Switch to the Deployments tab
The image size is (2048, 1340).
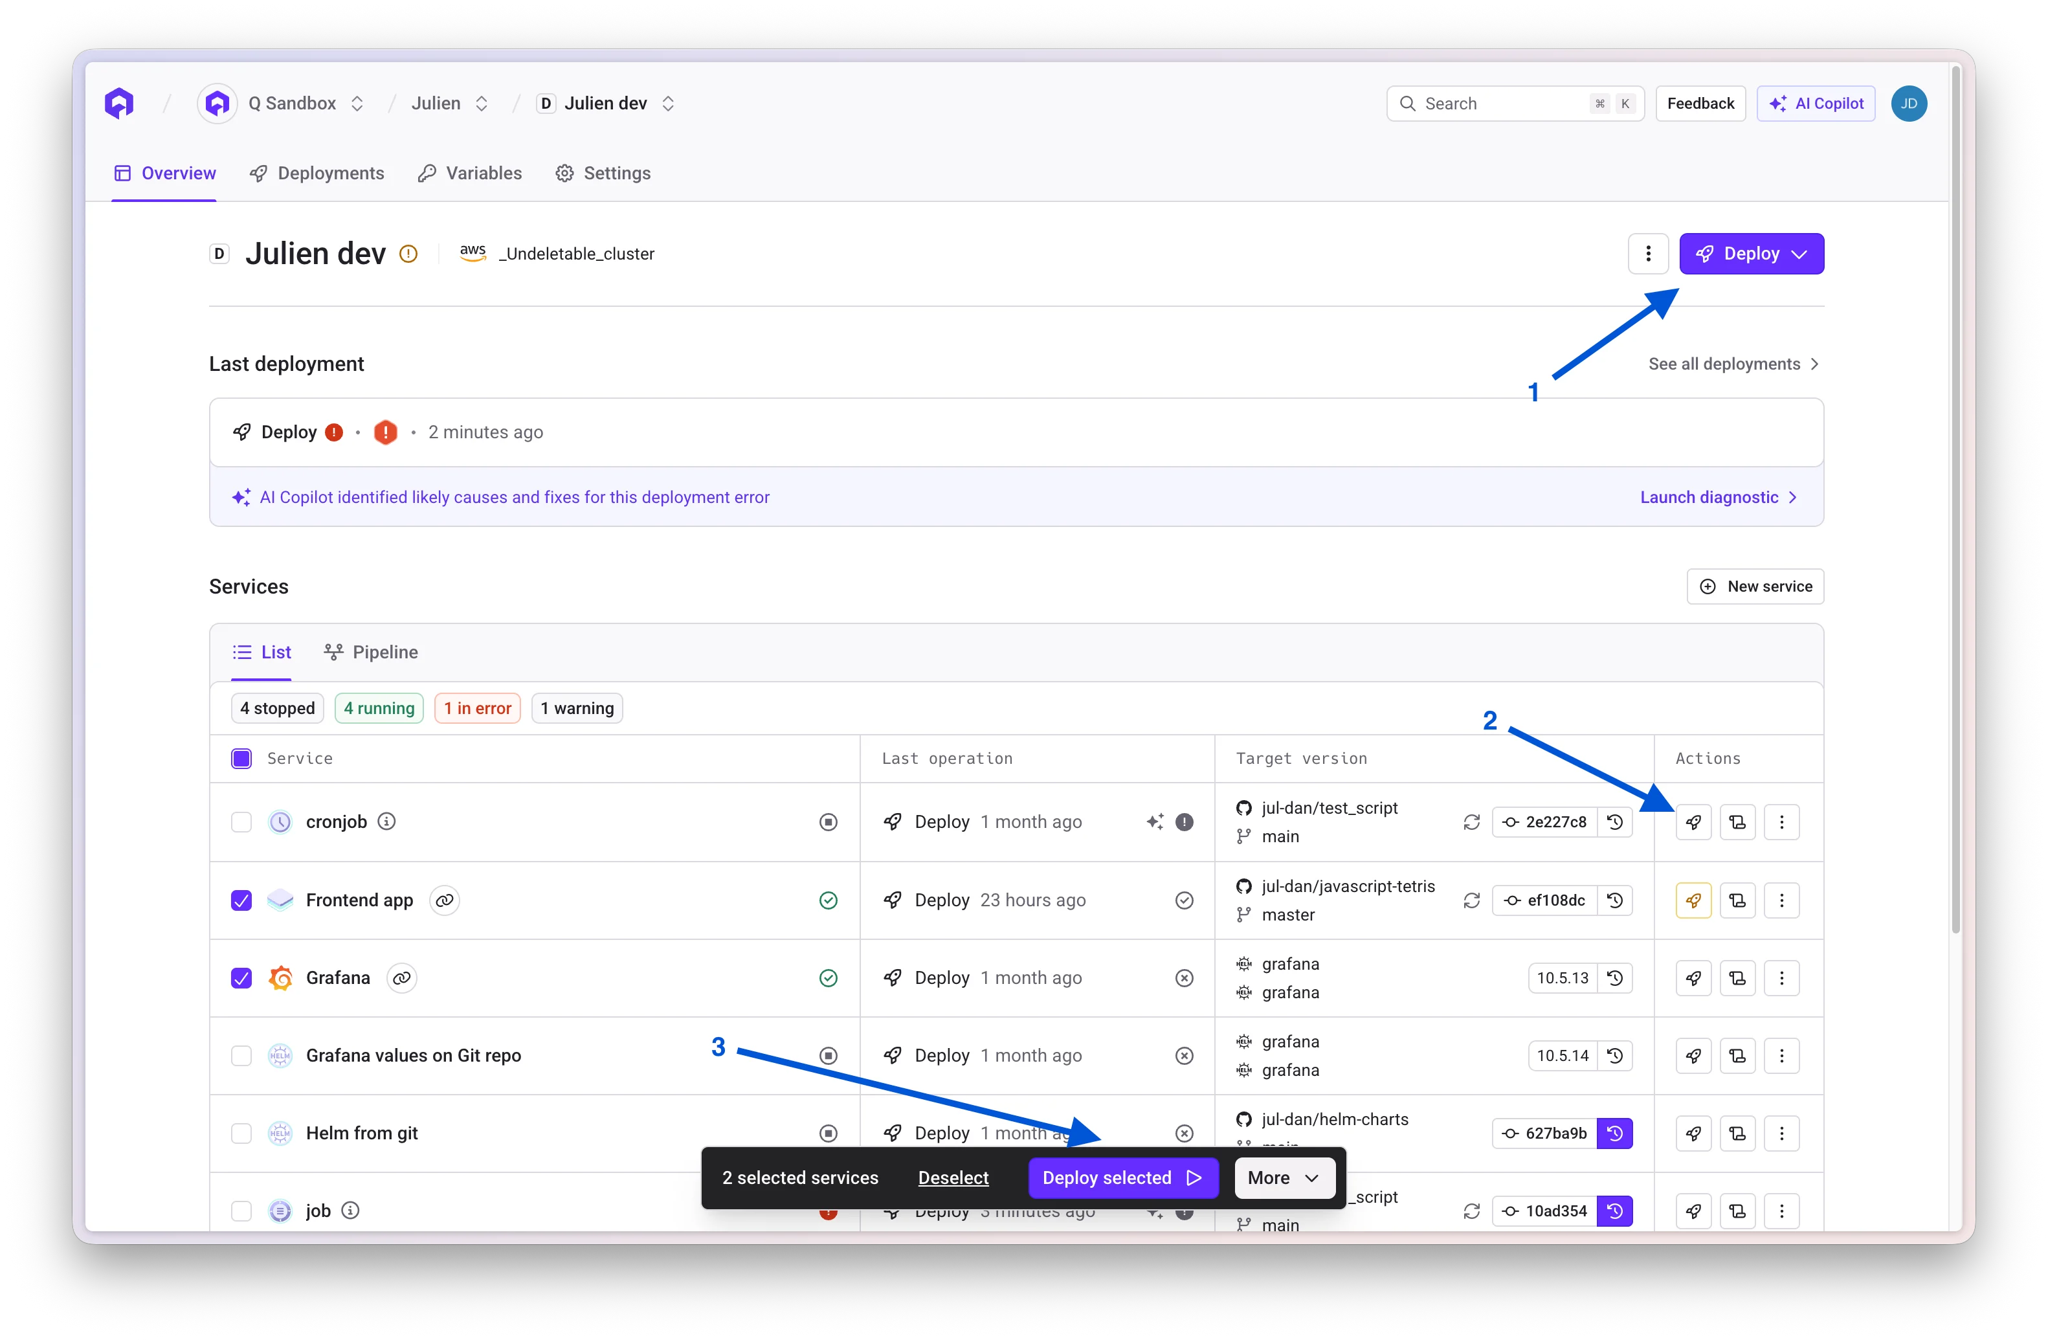point(317,173)
